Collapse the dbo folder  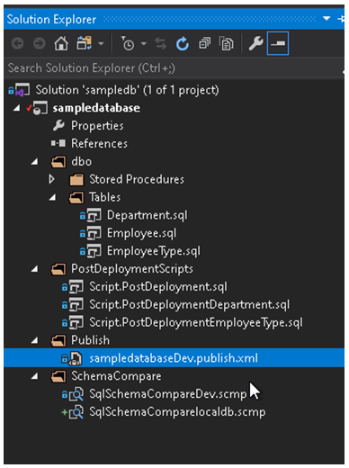pyautogui.click(x=35, y=162)
